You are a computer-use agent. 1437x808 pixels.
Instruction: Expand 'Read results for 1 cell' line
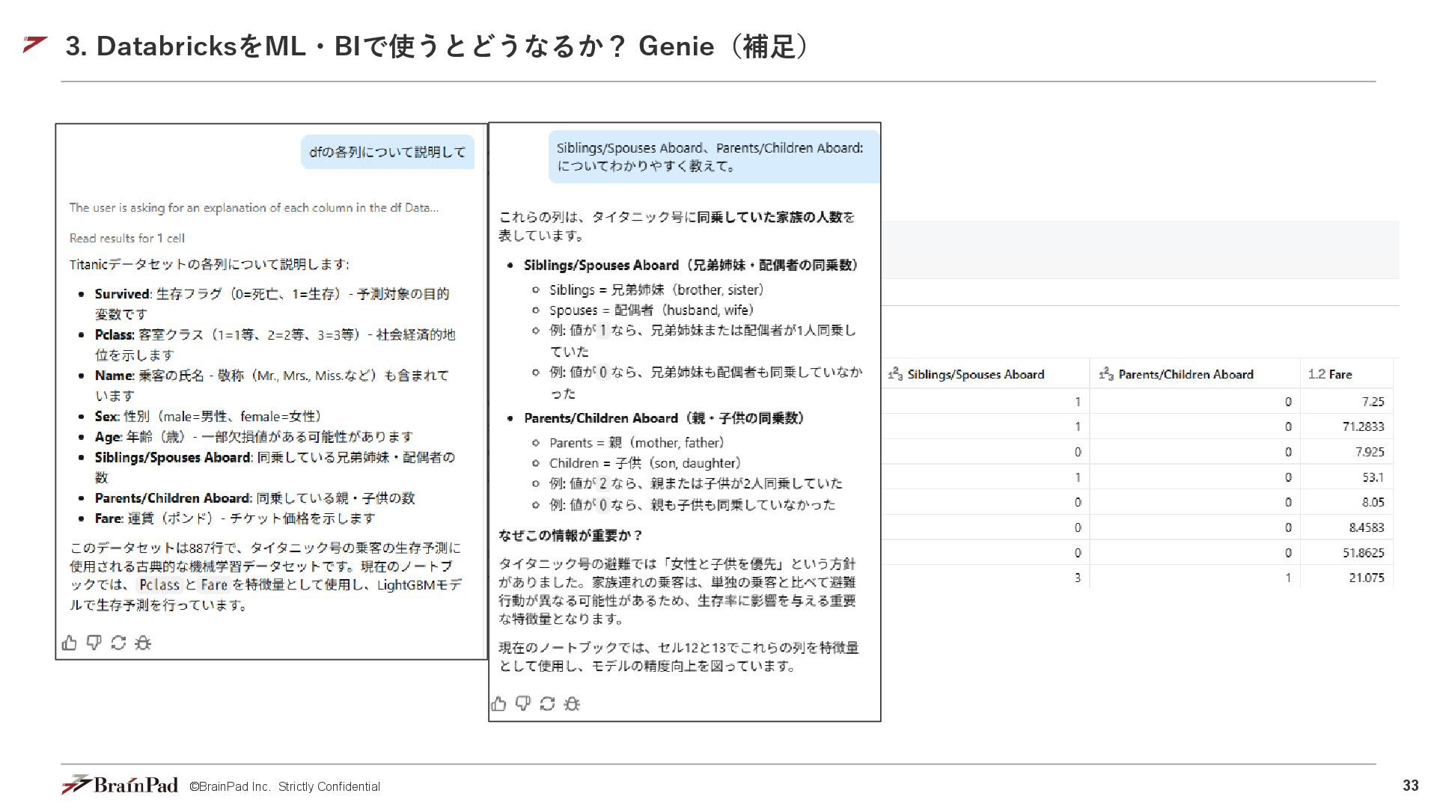[126, 238]
